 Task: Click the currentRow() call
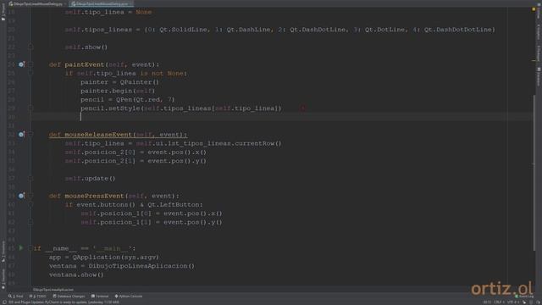click(x=258, y=143)
